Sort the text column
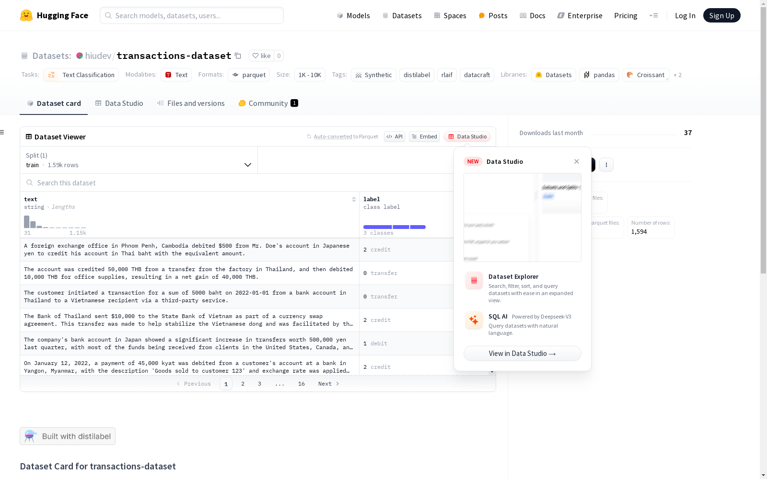Viewport: 767px width, 479px height. pyautogui.click(x=354, y=199)
